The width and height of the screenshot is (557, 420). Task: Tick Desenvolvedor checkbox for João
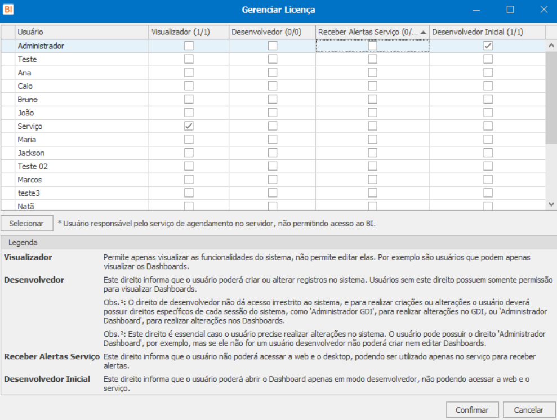(273, 113)
